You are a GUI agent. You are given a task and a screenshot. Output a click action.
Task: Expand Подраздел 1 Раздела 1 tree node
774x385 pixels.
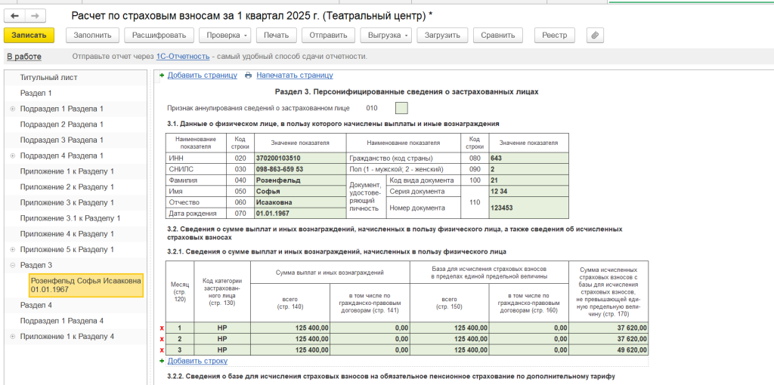click(12, 109)
